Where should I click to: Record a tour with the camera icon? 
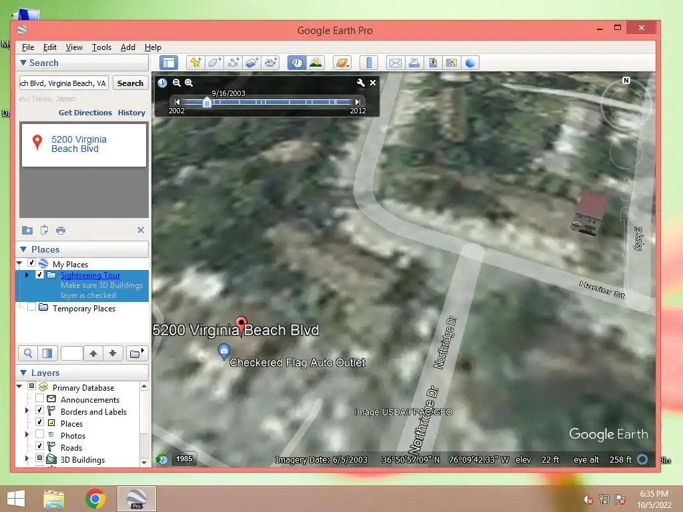point(271,63)
